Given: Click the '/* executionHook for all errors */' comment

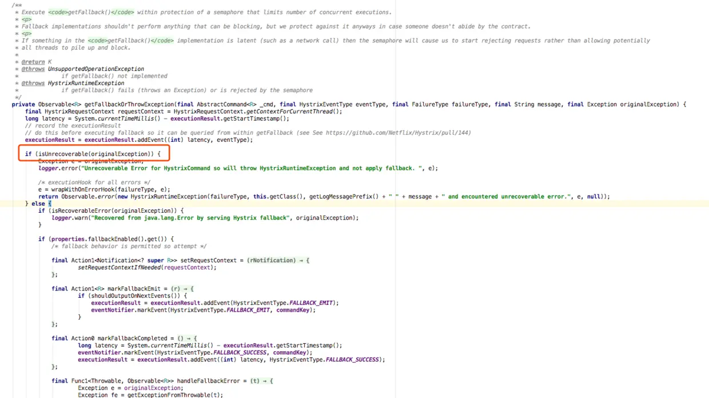Looking at the screenshot, I should coord(94,182).
